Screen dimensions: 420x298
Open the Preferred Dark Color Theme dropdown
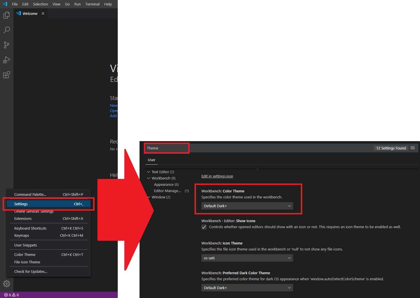coord(247,288)
